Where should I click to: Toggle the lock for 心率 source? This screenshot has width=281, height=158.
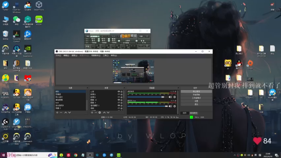point(122,92)
